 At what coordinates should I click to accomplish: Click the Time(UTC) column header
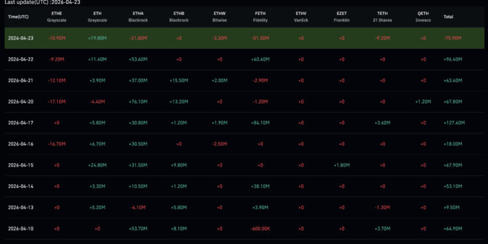18,17
